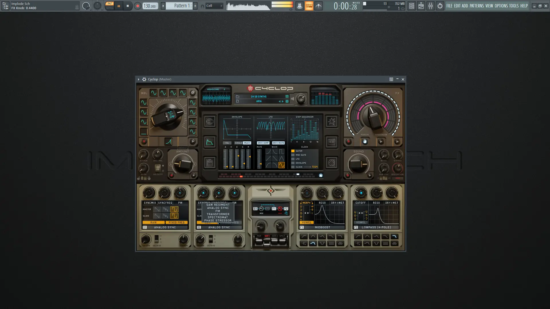Select SINGLE envelope mode
This screenshot has width=550, height=309.
tap(238, 143)
